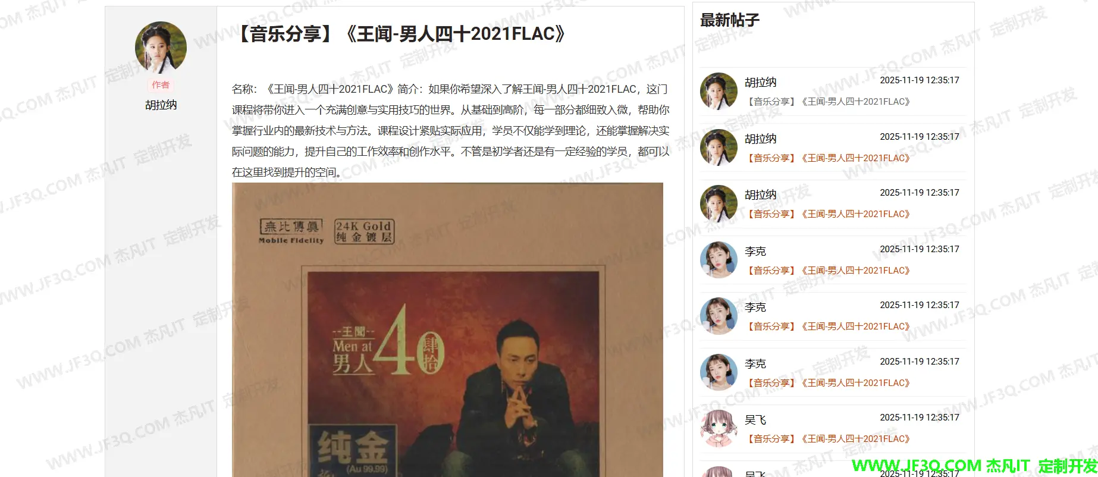Open the post link under 吴飞
1098x477 pixels.
[x=828, y=439]
